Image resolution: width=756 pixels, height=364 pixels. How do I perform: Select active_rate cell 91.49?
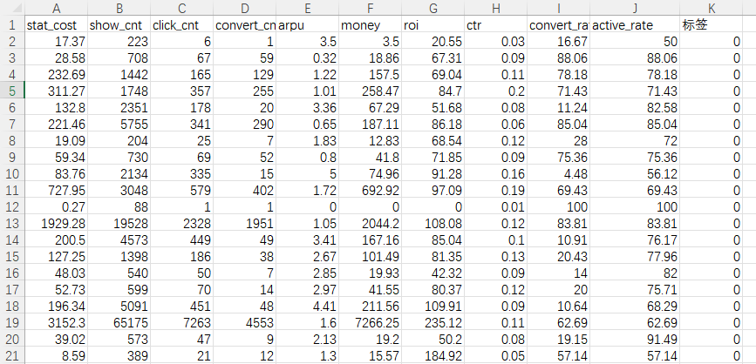635,340
